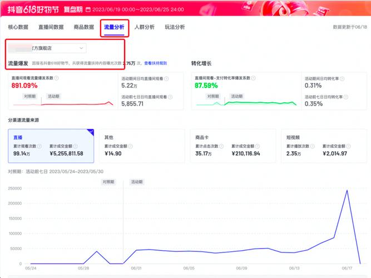Click the 0.31% conversion rate value
The width and height of the screenshot is (371, 278).
(x=313, y=86)
